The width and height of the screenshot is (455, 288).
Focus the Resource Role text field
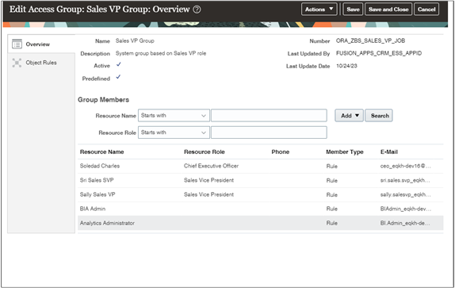[x=269, y=132]
